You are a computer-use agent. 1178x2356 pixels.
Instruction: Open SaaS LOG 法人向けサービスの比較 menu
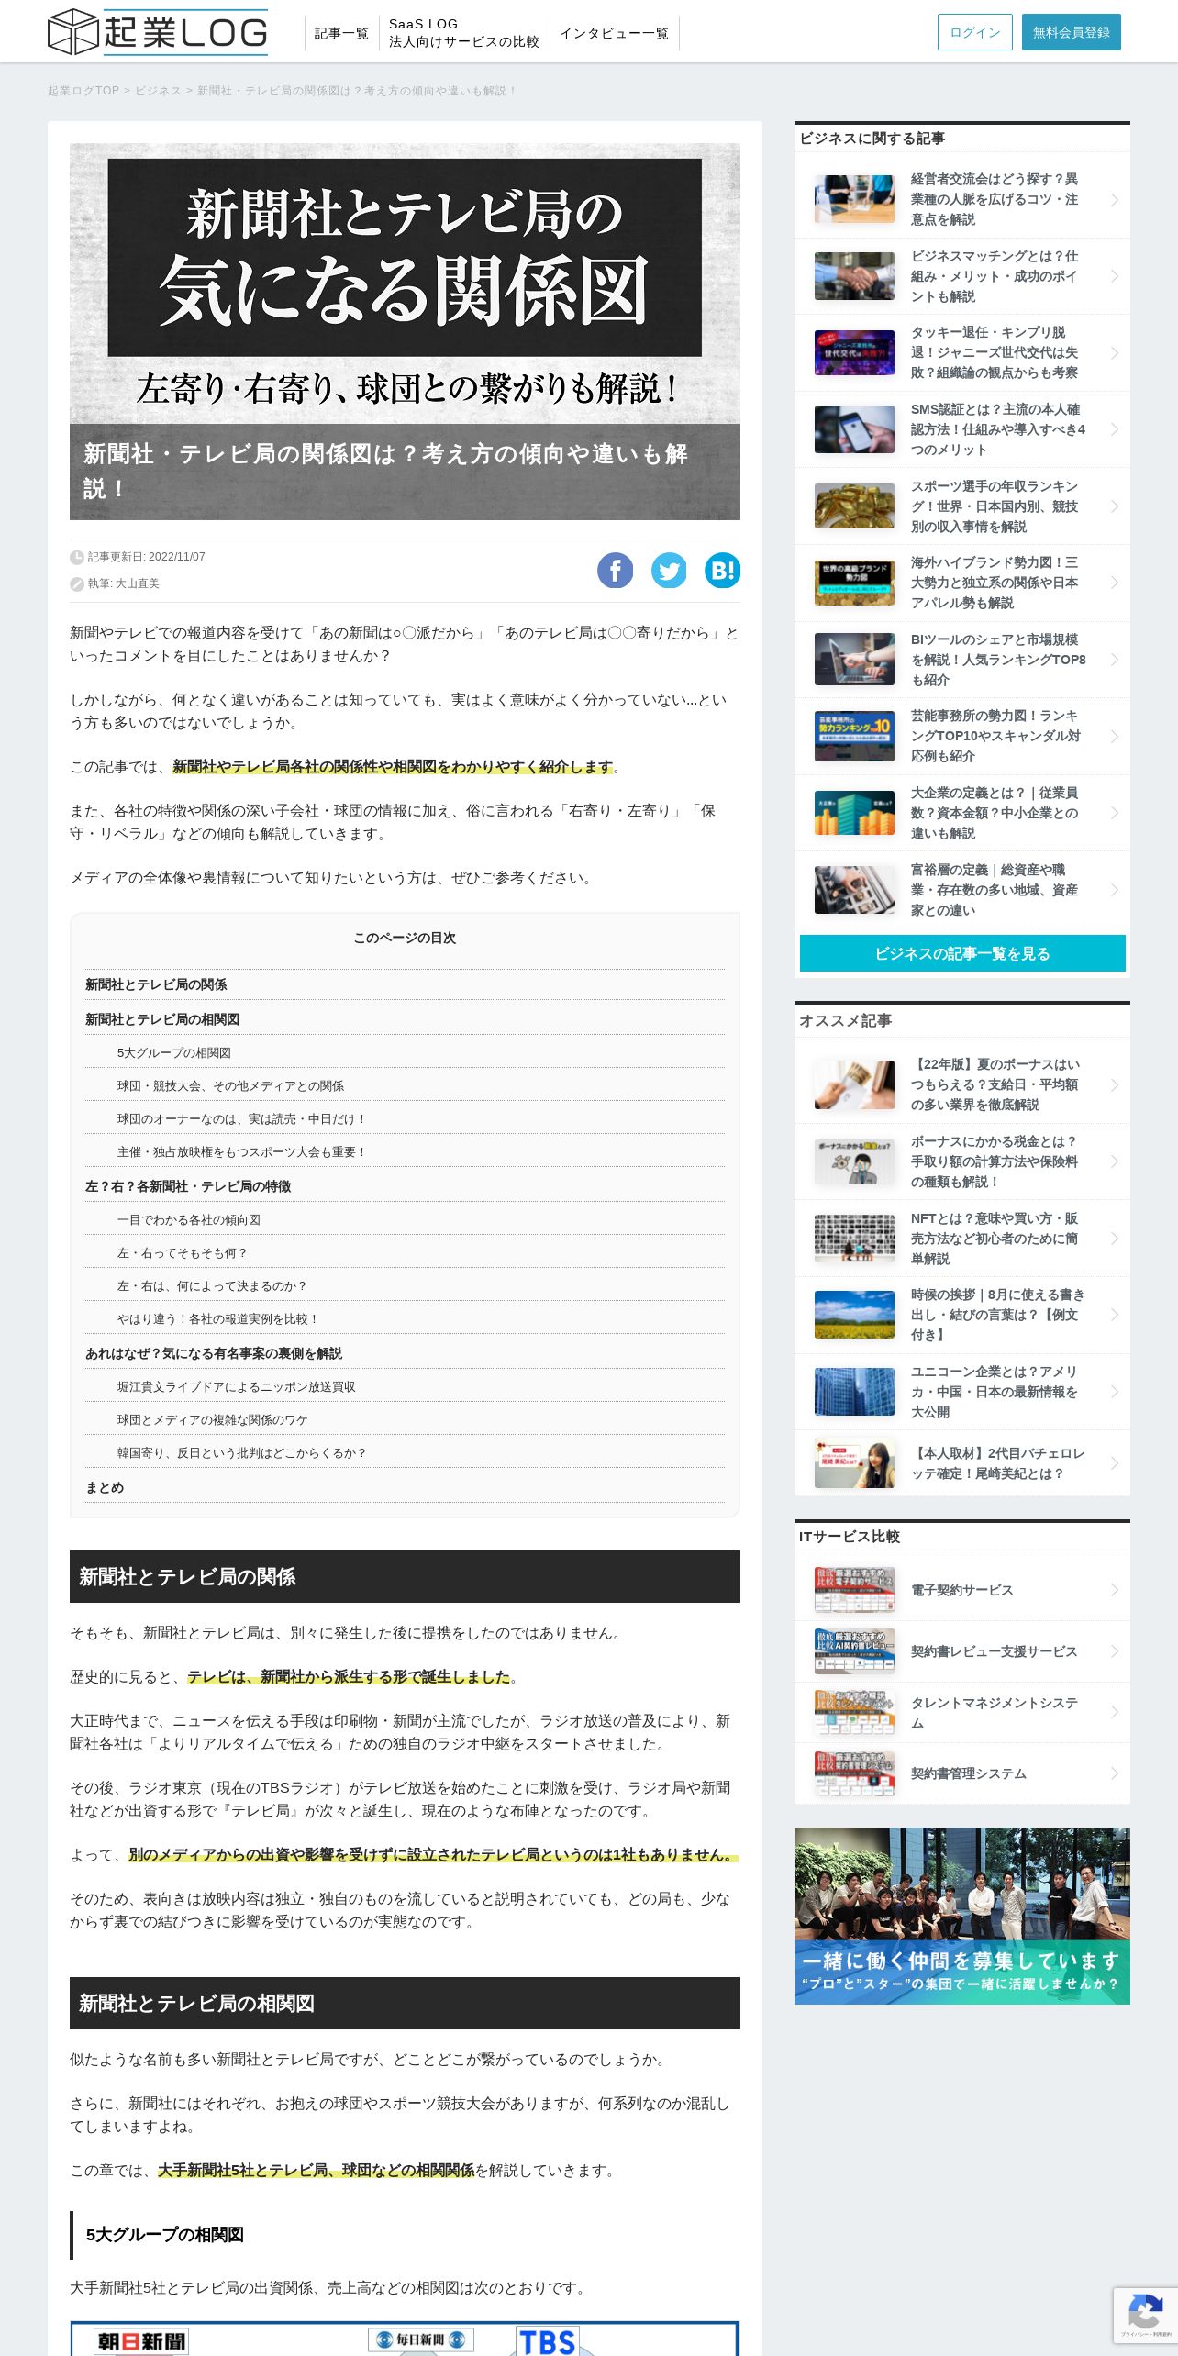[463, 33]
